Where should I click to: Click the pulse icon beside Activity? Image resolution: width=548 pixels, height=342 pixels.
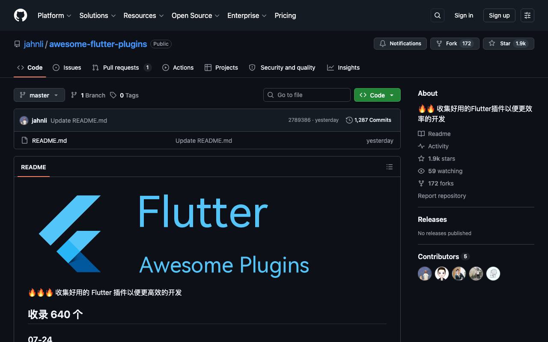(x=421, y=146)
